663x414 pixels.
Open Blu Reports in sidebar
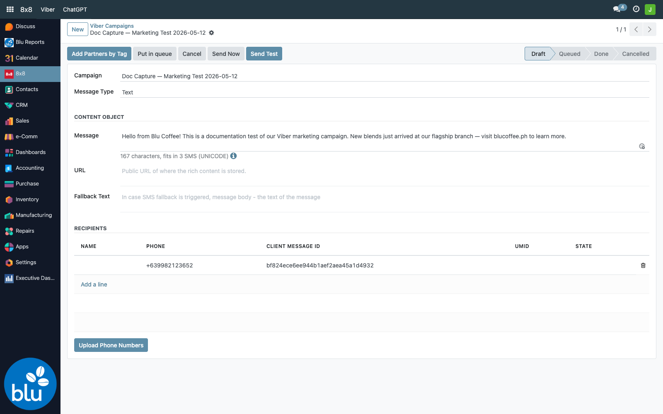point(30,42)
